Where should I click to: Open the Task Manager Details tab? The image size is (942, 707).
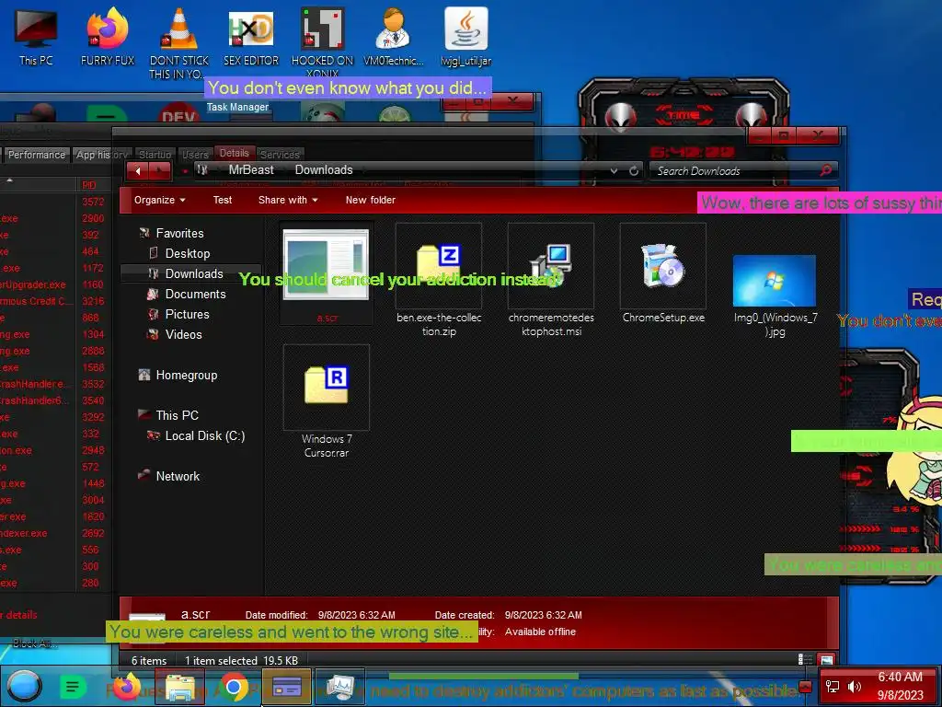(234, 154)
